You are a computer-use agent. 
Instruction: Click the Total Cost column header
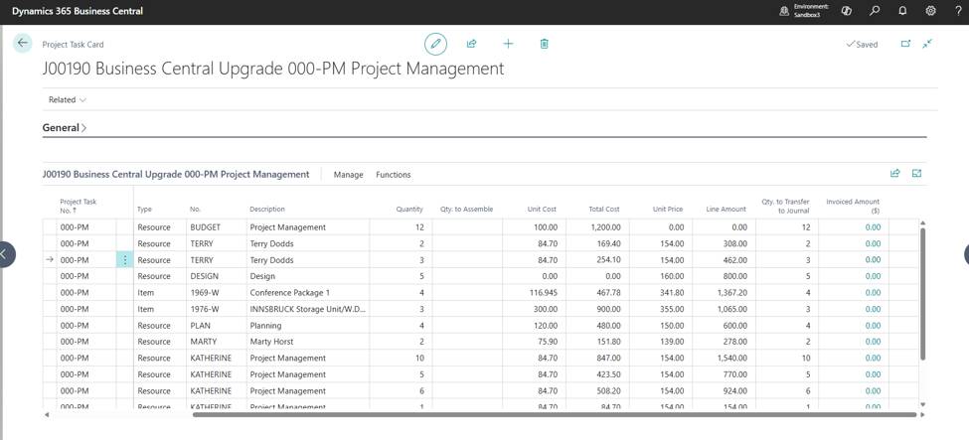(604, 210)
